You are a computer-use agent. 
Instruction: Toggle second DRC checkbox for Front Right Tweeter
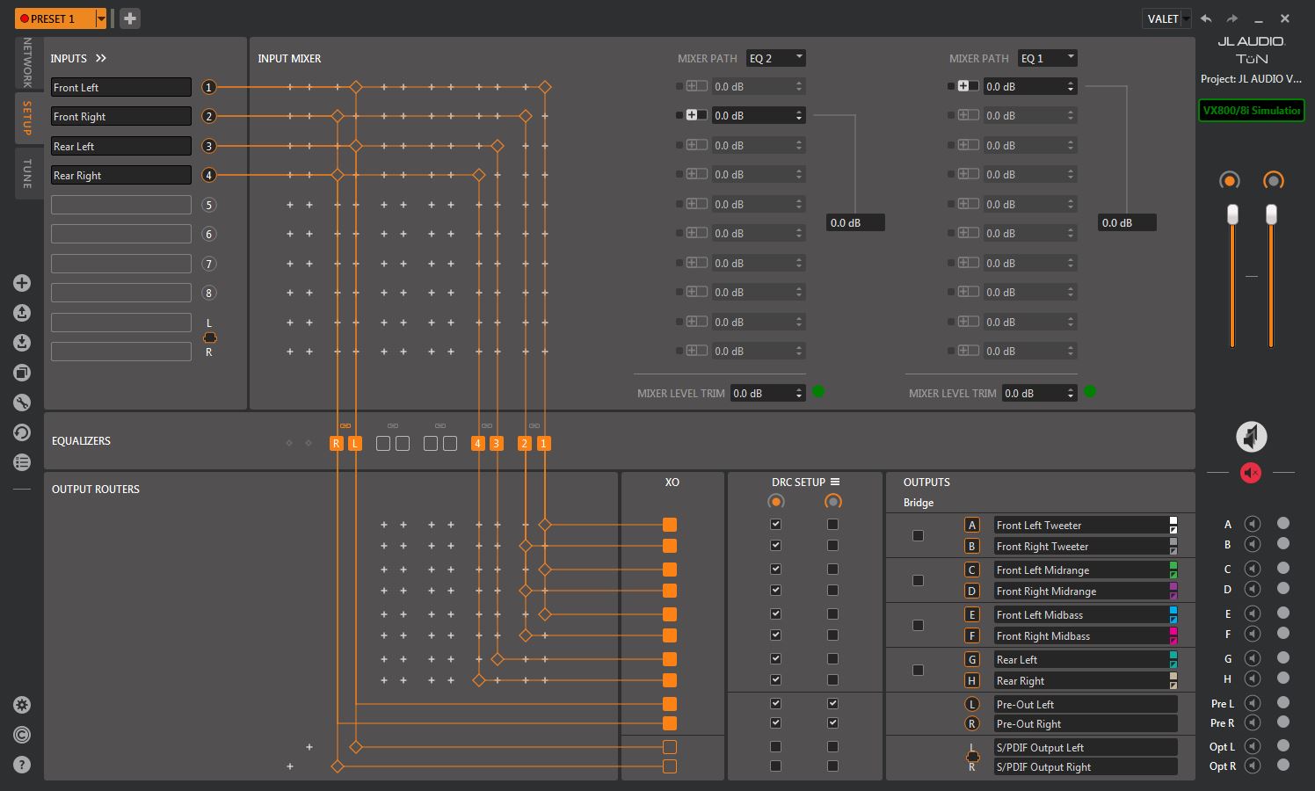(832, 546)
